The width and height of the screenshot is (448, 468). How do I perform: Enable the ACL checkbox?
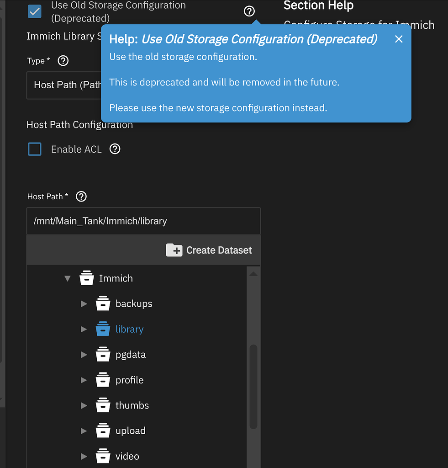[x=34, y=149]
